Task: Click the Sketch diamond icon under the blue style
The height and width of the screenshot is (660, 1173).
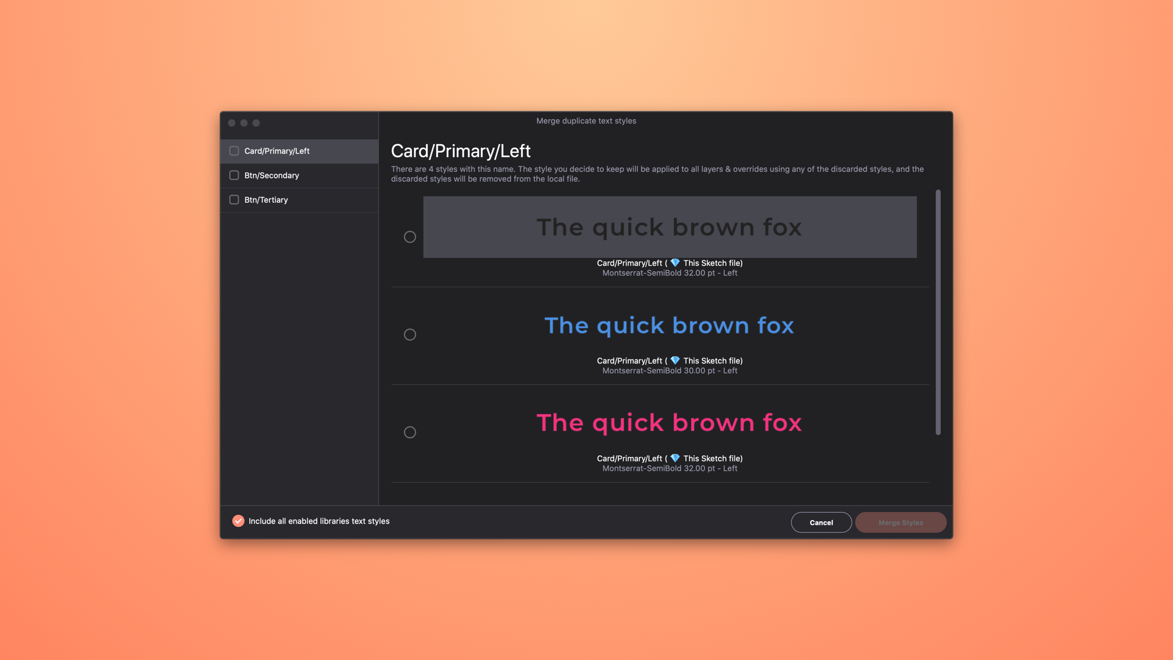Action: [x=675, y=361]
